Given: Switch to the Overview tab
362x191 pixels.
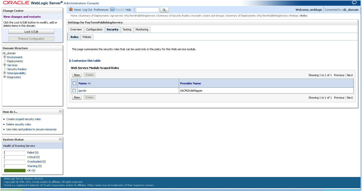Looking at the screenshot, I should [x=76, y=29].
